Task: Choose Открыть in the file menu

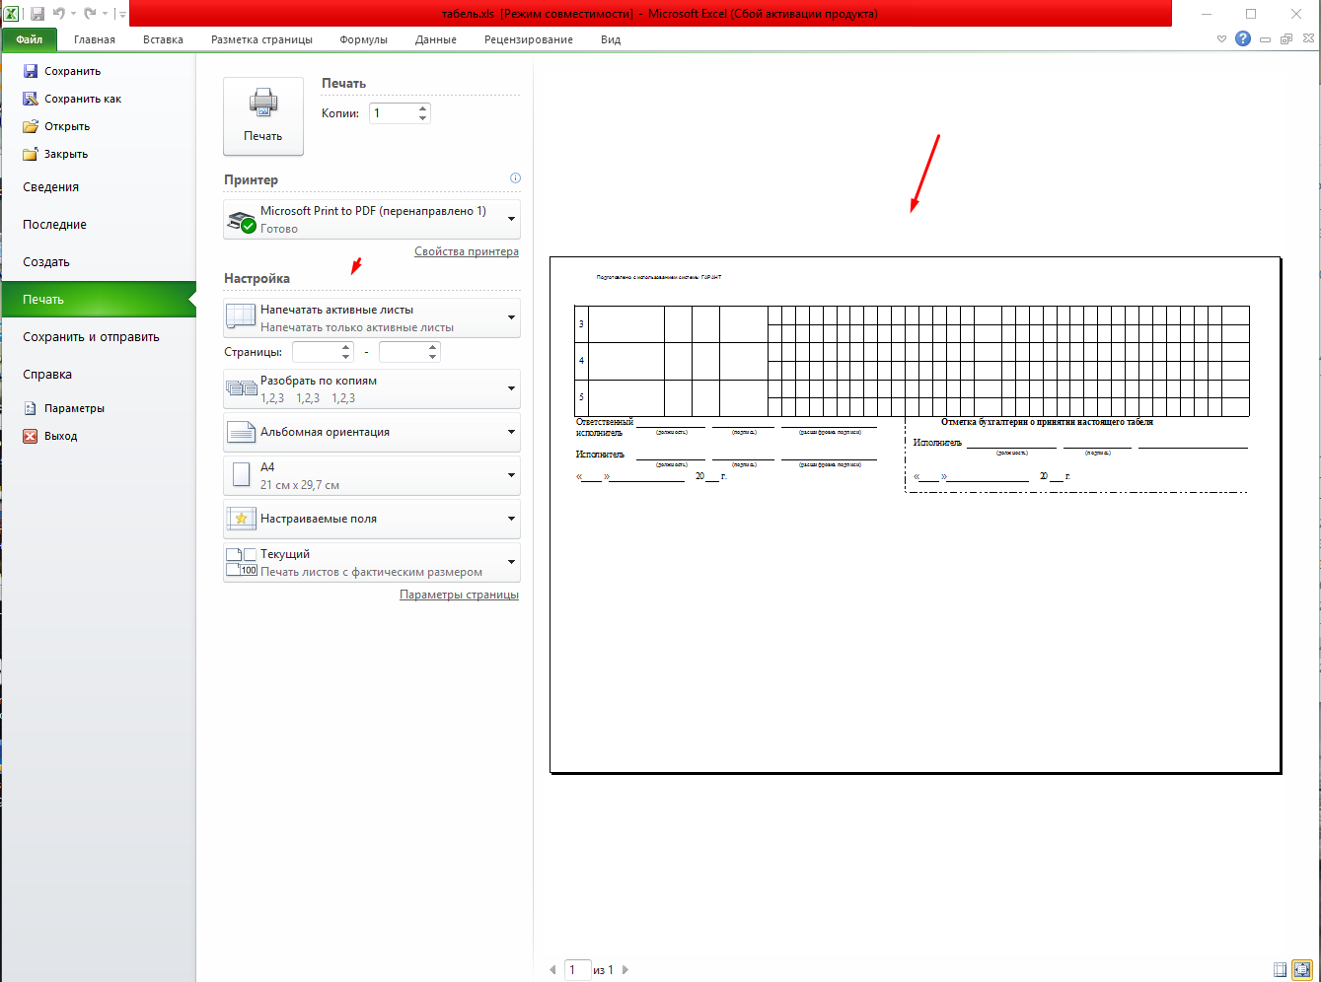Action: (x=56, y=126)
